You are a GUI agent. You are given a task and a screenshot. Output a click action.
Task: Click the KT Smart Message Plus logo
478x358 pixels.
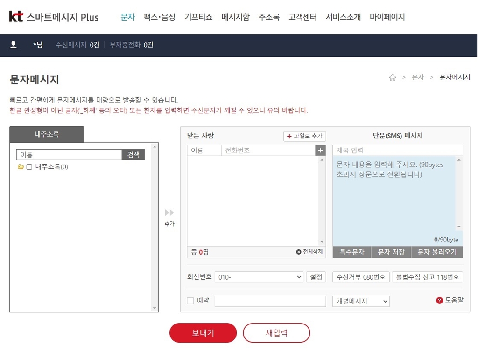pos(54,17)
